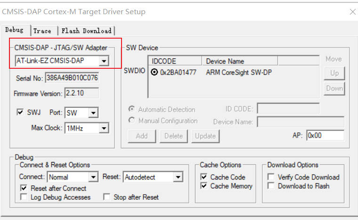This screenshot has height=220, width=358.
Task: Enable Stop after Reset checkbox
Action: pos(106,197)
